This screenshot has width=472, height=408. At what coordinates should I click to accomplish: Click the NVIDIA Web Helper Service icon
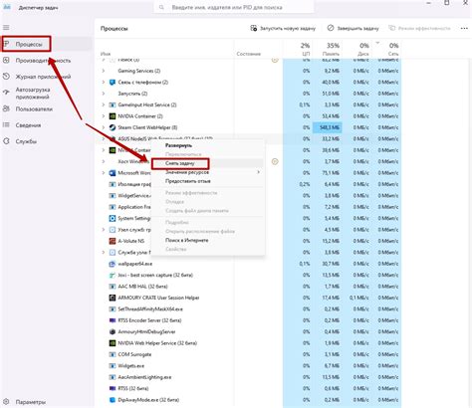113,343
